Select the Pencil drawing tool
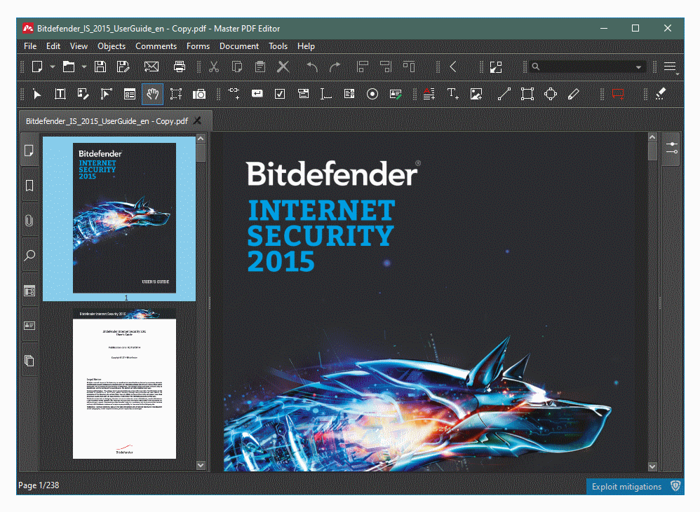The image size is (700, 512). tap(574, 94)
